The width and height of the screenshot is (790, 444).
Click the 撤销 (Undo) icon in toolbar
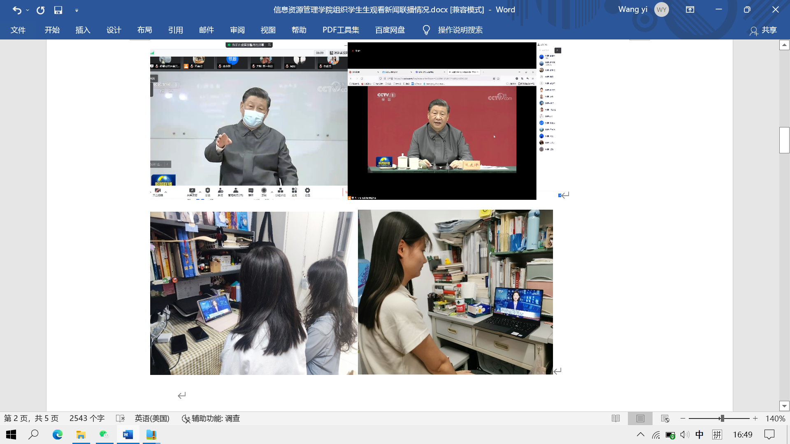click(x=17, y=10)
